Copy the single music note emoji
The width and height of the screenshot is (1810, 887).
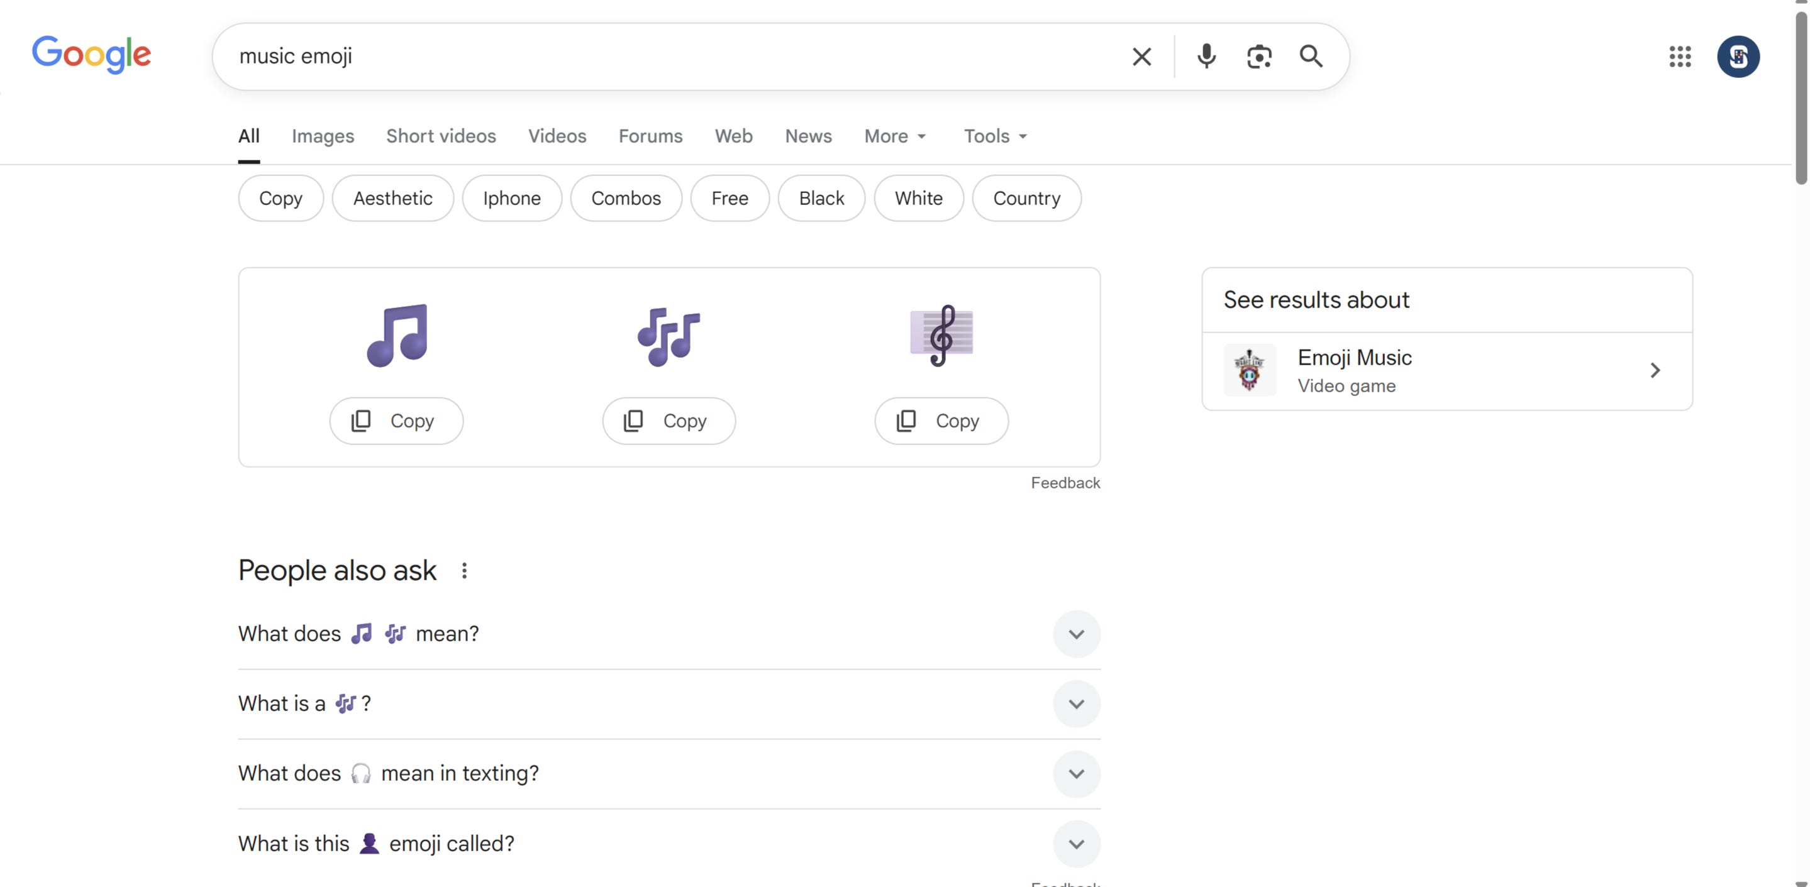coord(396,421)
